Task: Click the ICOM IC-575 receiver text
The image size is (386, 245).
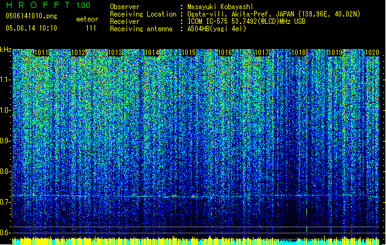Action: point(246,21)
